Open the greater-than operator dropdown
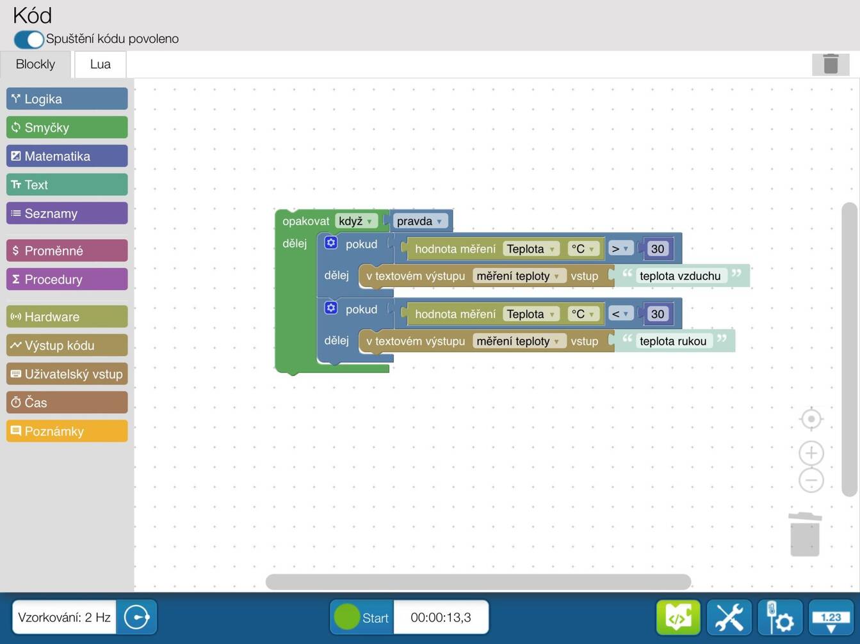The height and width of the screenshot is (644, 860). coord(620,249)
